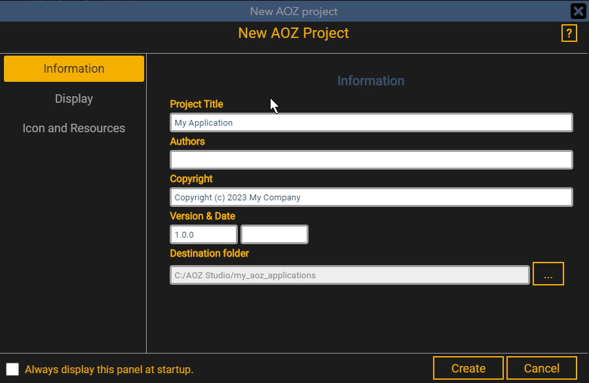Click the empty date field beside version

275,234
